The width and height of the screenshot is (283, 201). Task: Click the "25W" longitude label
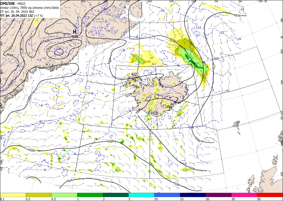tap(128, 1)
